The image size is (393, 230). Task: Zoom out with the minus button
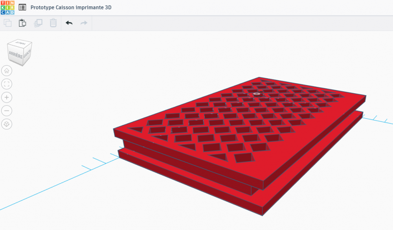tap(7, 110)
